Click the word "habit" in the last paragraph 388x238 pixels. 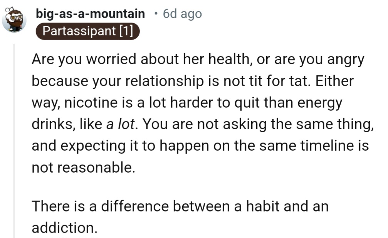261,206
